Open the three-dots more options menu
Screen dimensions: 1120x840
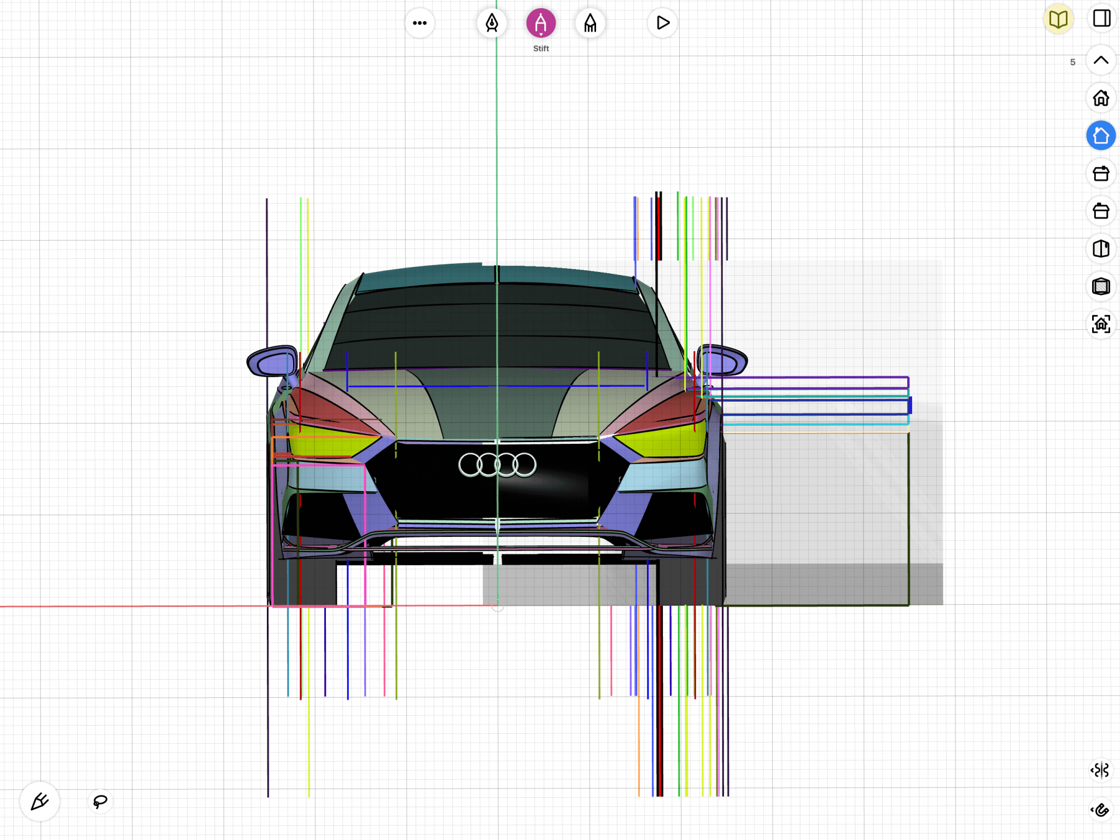(x=419, y=23)
